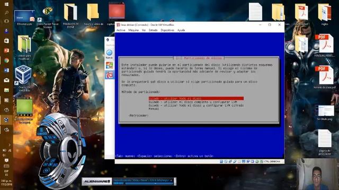
Task: Open Word from the taskbar
Action: [6, 70]
